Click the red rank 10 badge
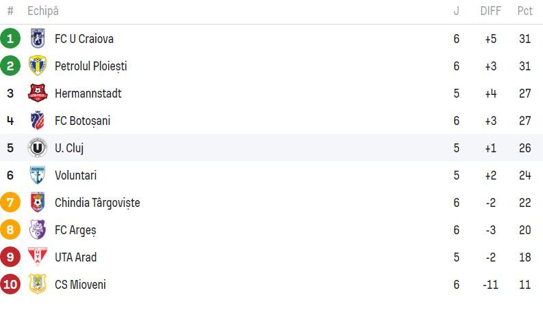Image resolution: width=543 pixels, height=310 pixels. tap(10, 285)
